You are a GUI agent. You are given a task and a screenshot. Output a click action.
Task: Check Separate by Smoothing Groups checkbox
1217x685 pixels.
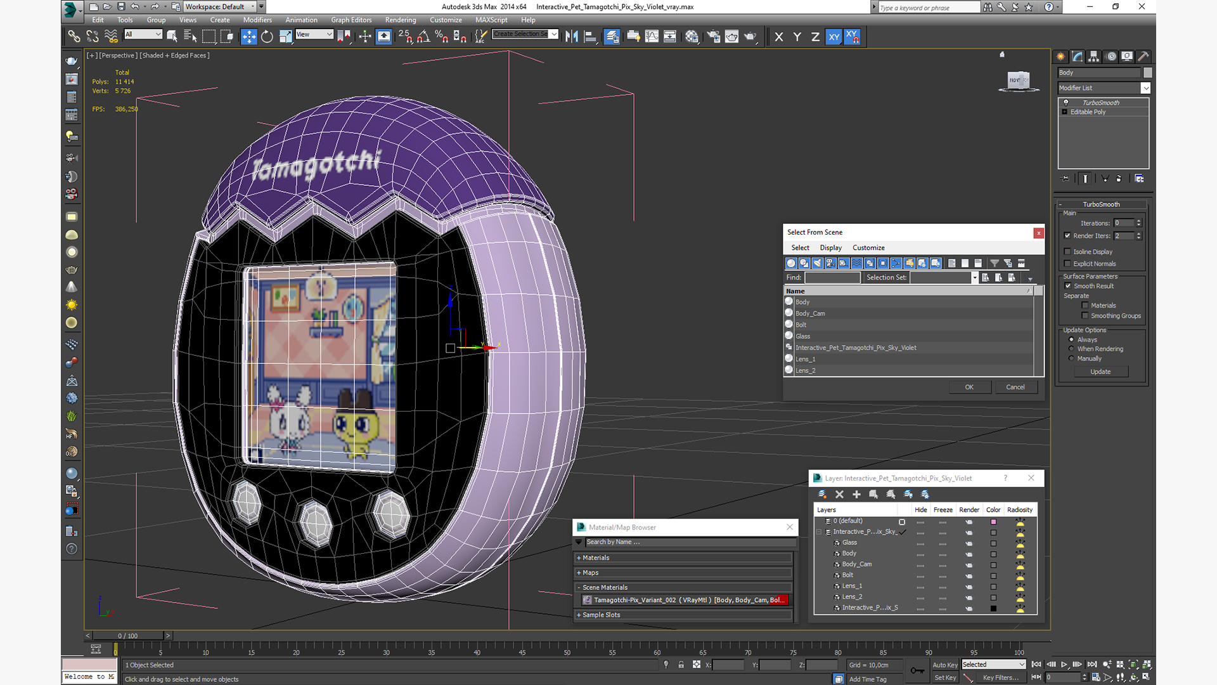[x=1085, y=316]
